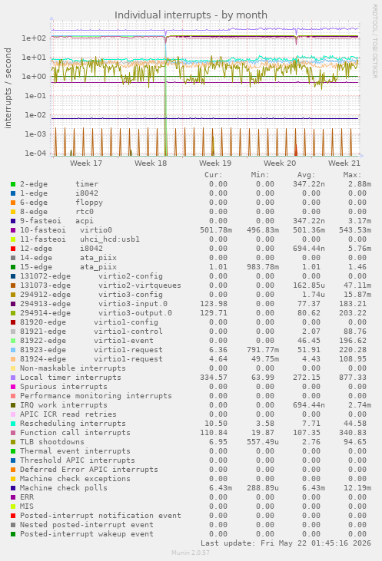Click the Week 20 label on the time axis
The height and width of the screenshot is (561, 382).
click(x=280, y=163)
